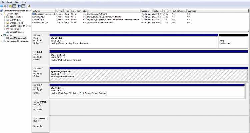Open the View menu

tap(17, 2)
